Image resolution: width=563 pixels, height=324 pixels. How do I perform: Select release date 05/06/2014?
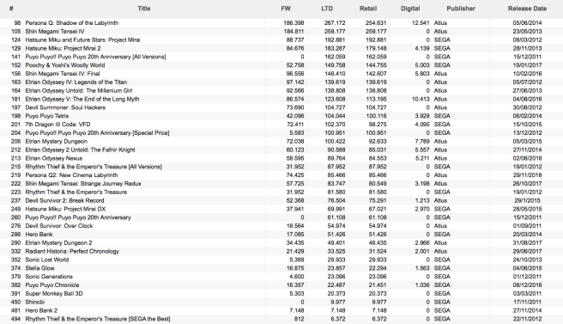(x=527, y=23)
